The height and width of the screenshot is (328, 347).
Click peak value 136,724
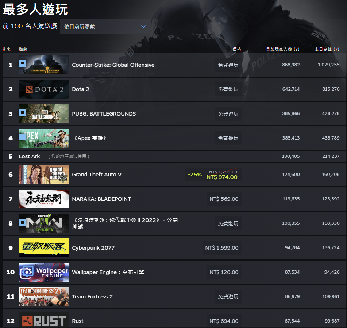[x=331, y=248]
